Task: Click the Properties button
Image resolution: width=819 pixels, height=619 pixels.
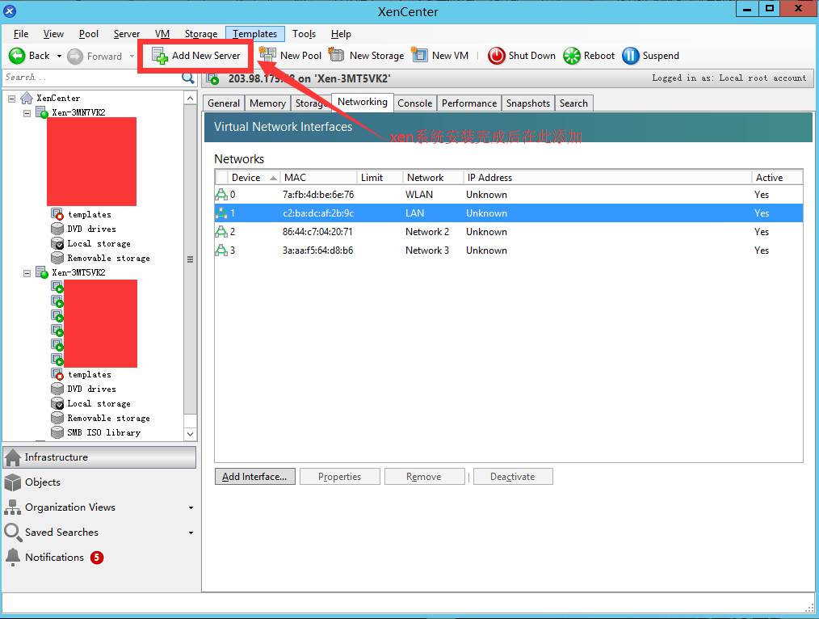Action: tap(339, 477)
